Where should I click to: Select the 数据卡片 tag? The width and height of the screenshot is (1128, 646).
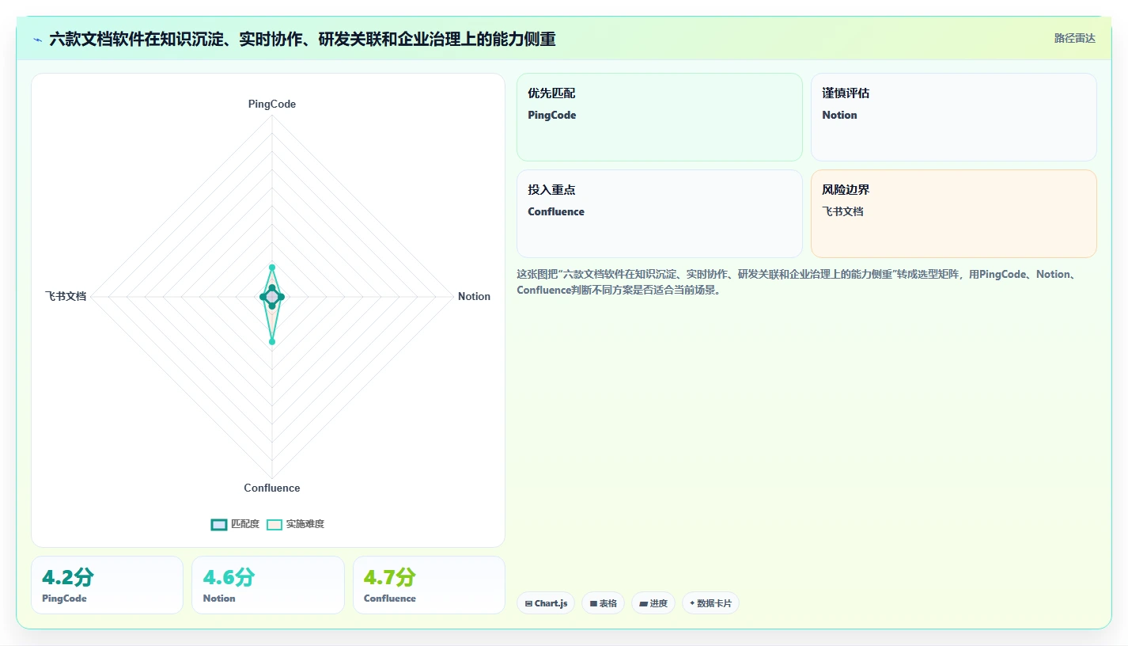(x=710, y=603)
